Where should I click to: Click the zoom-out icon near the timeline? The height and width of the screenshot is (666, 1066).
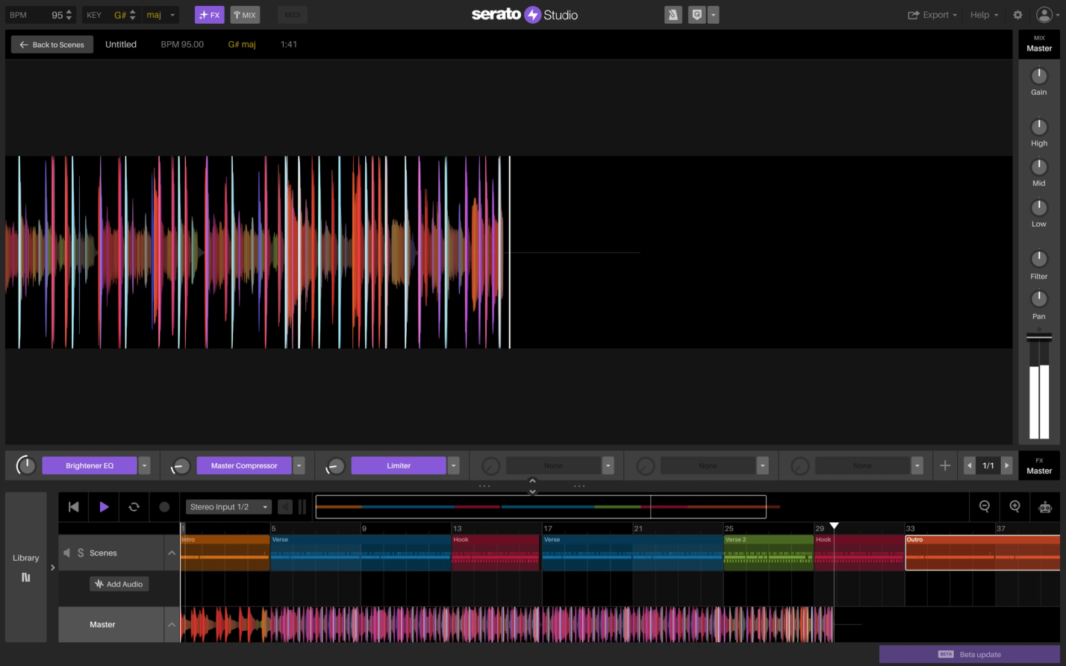tap(985, 506)
